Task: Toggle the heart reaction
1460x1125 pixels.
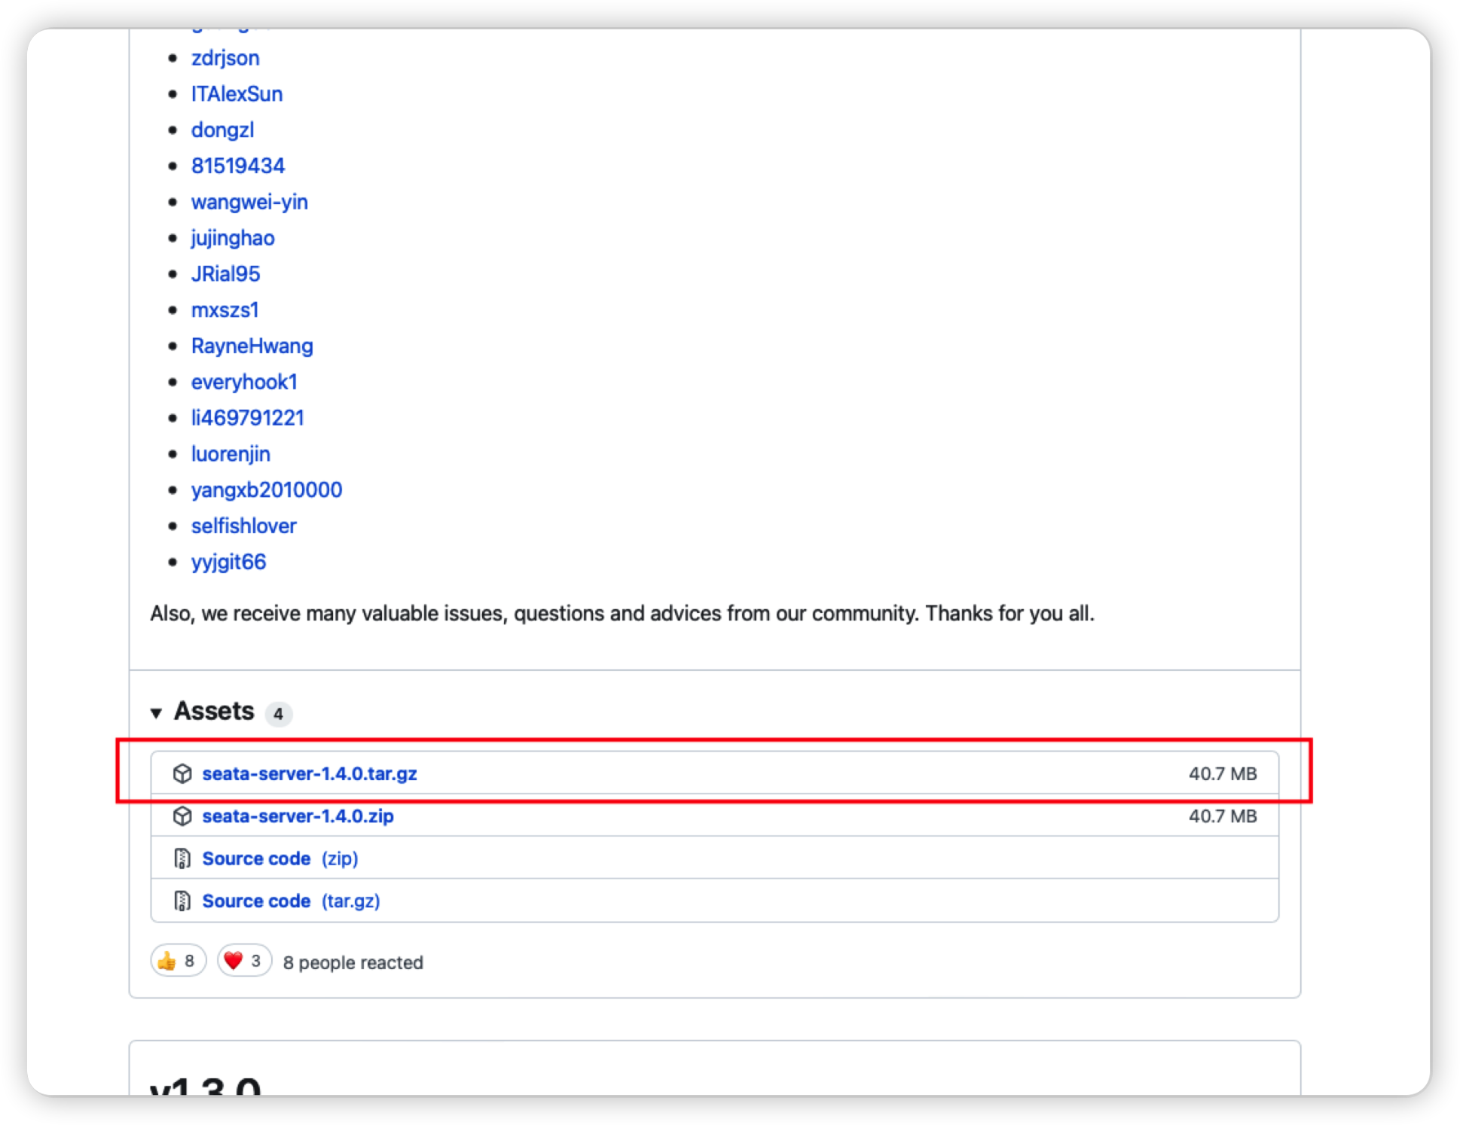Action: 245,961
